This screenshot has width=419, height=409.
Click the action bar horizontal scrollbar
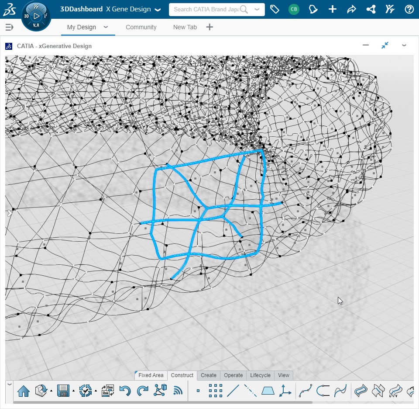[162, 402]
